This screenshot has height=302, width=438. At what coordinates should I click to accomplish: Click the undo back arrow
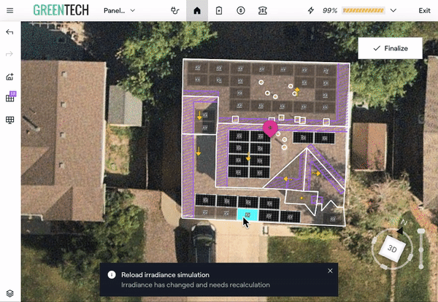tap(9, 33)
